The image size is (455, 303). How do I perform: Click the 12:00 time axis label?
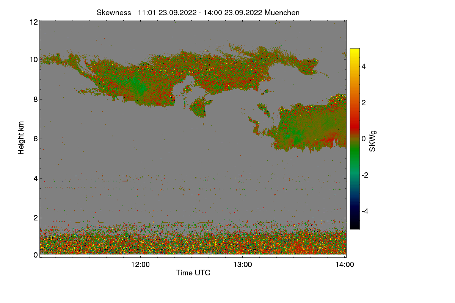coord(140,265)
